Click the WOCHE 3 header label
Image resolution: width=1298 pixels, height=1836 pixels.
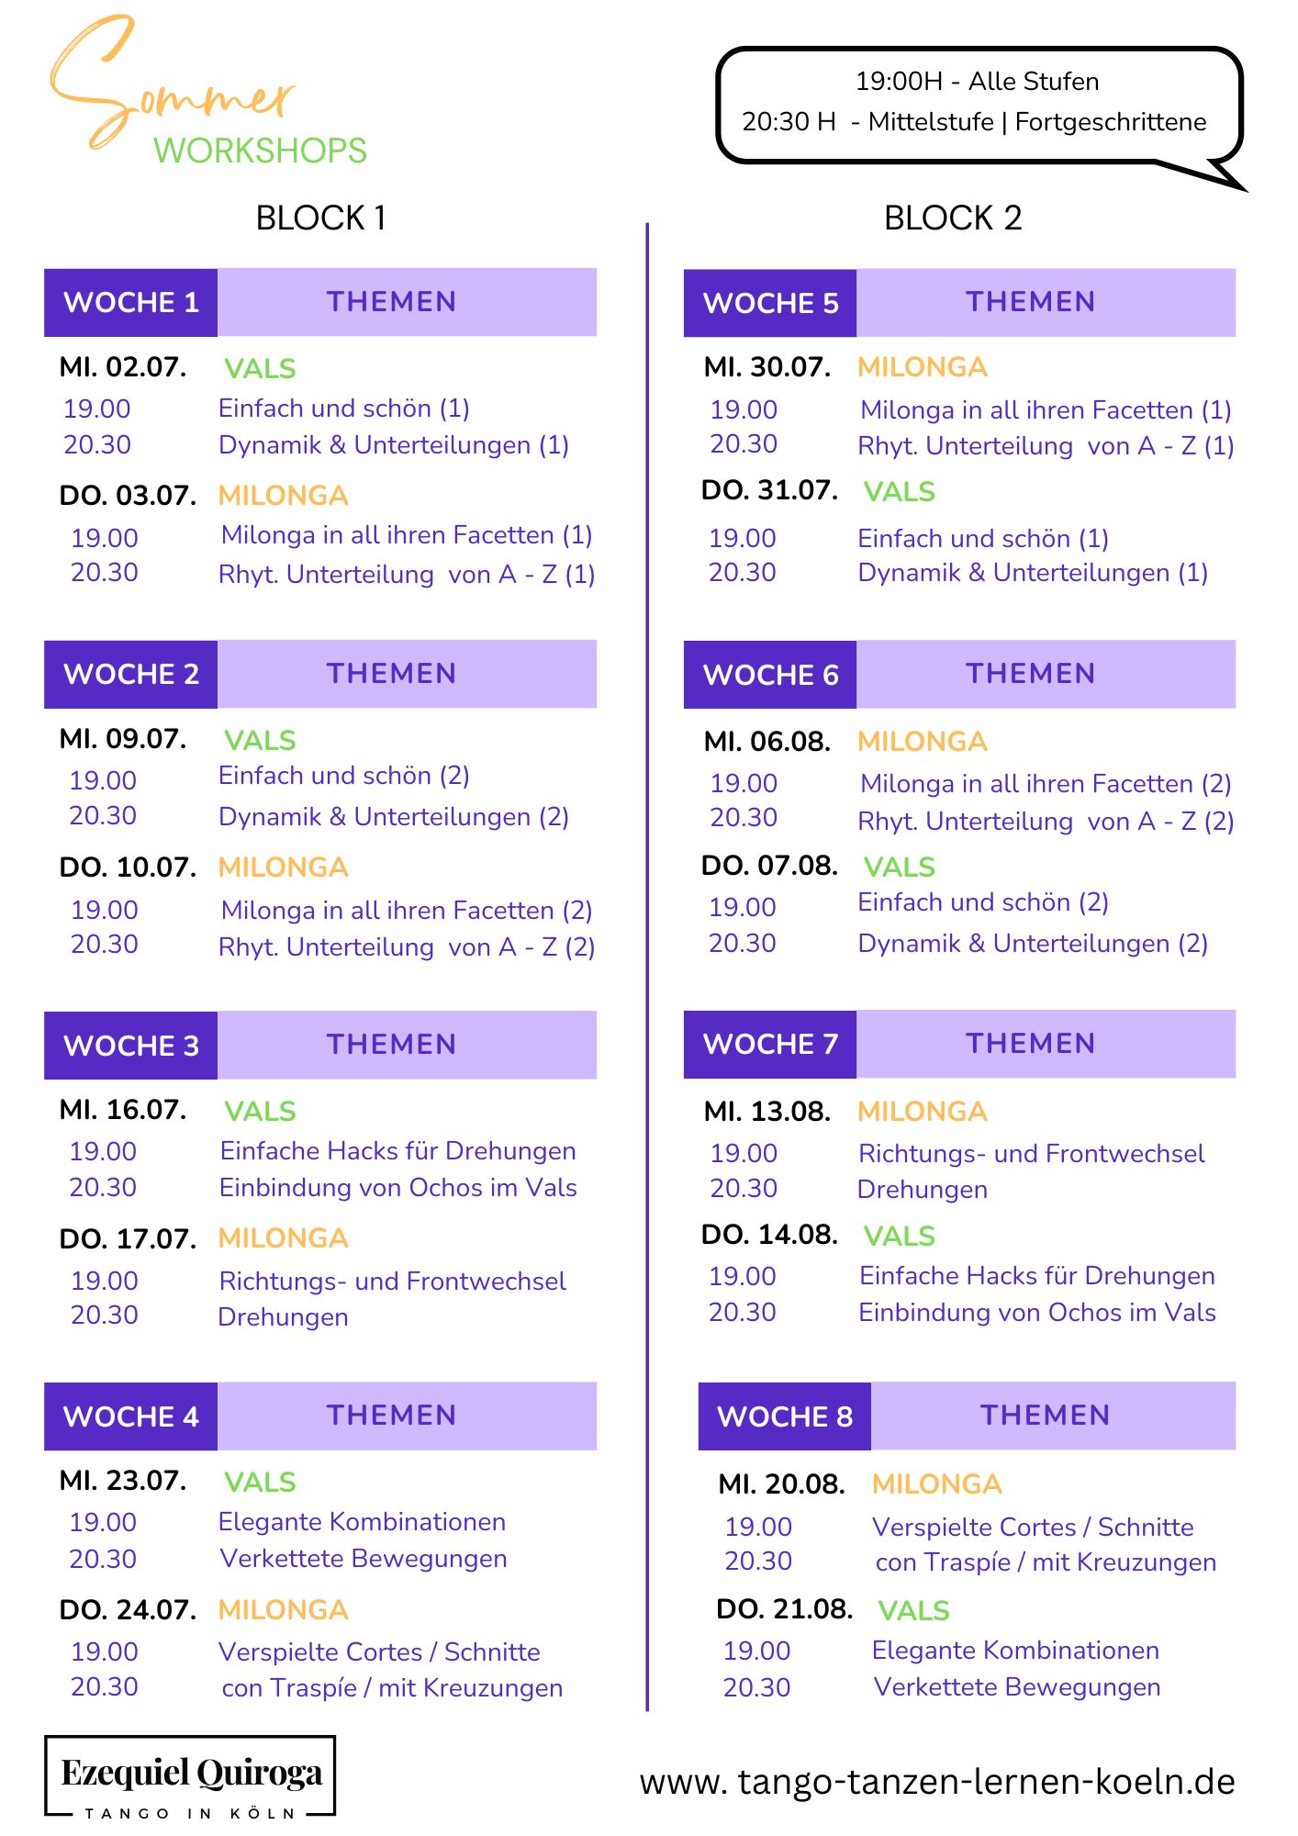click(130, 1046)
